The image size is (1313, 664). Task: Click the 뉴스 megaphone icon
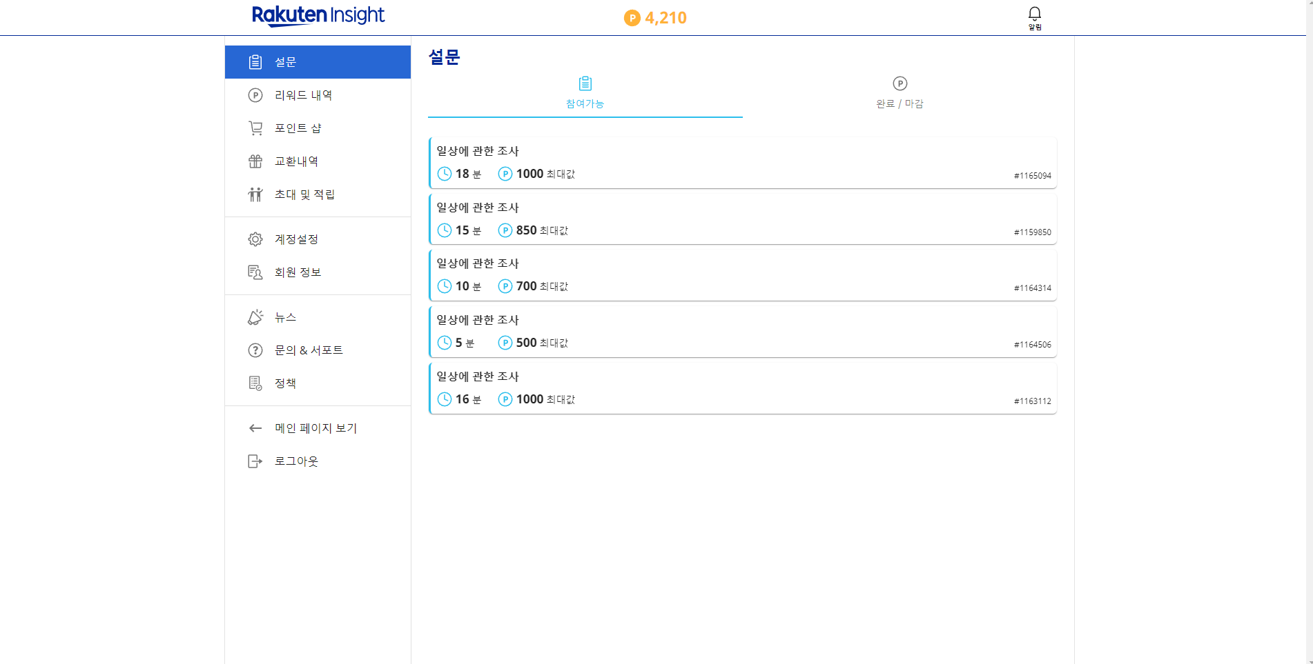tap(255, 317)
